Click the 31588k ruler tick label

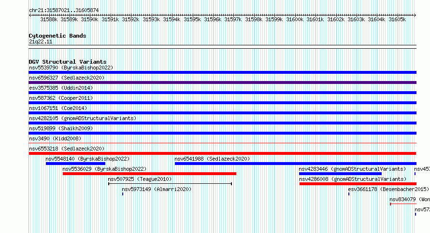(49, 19)
